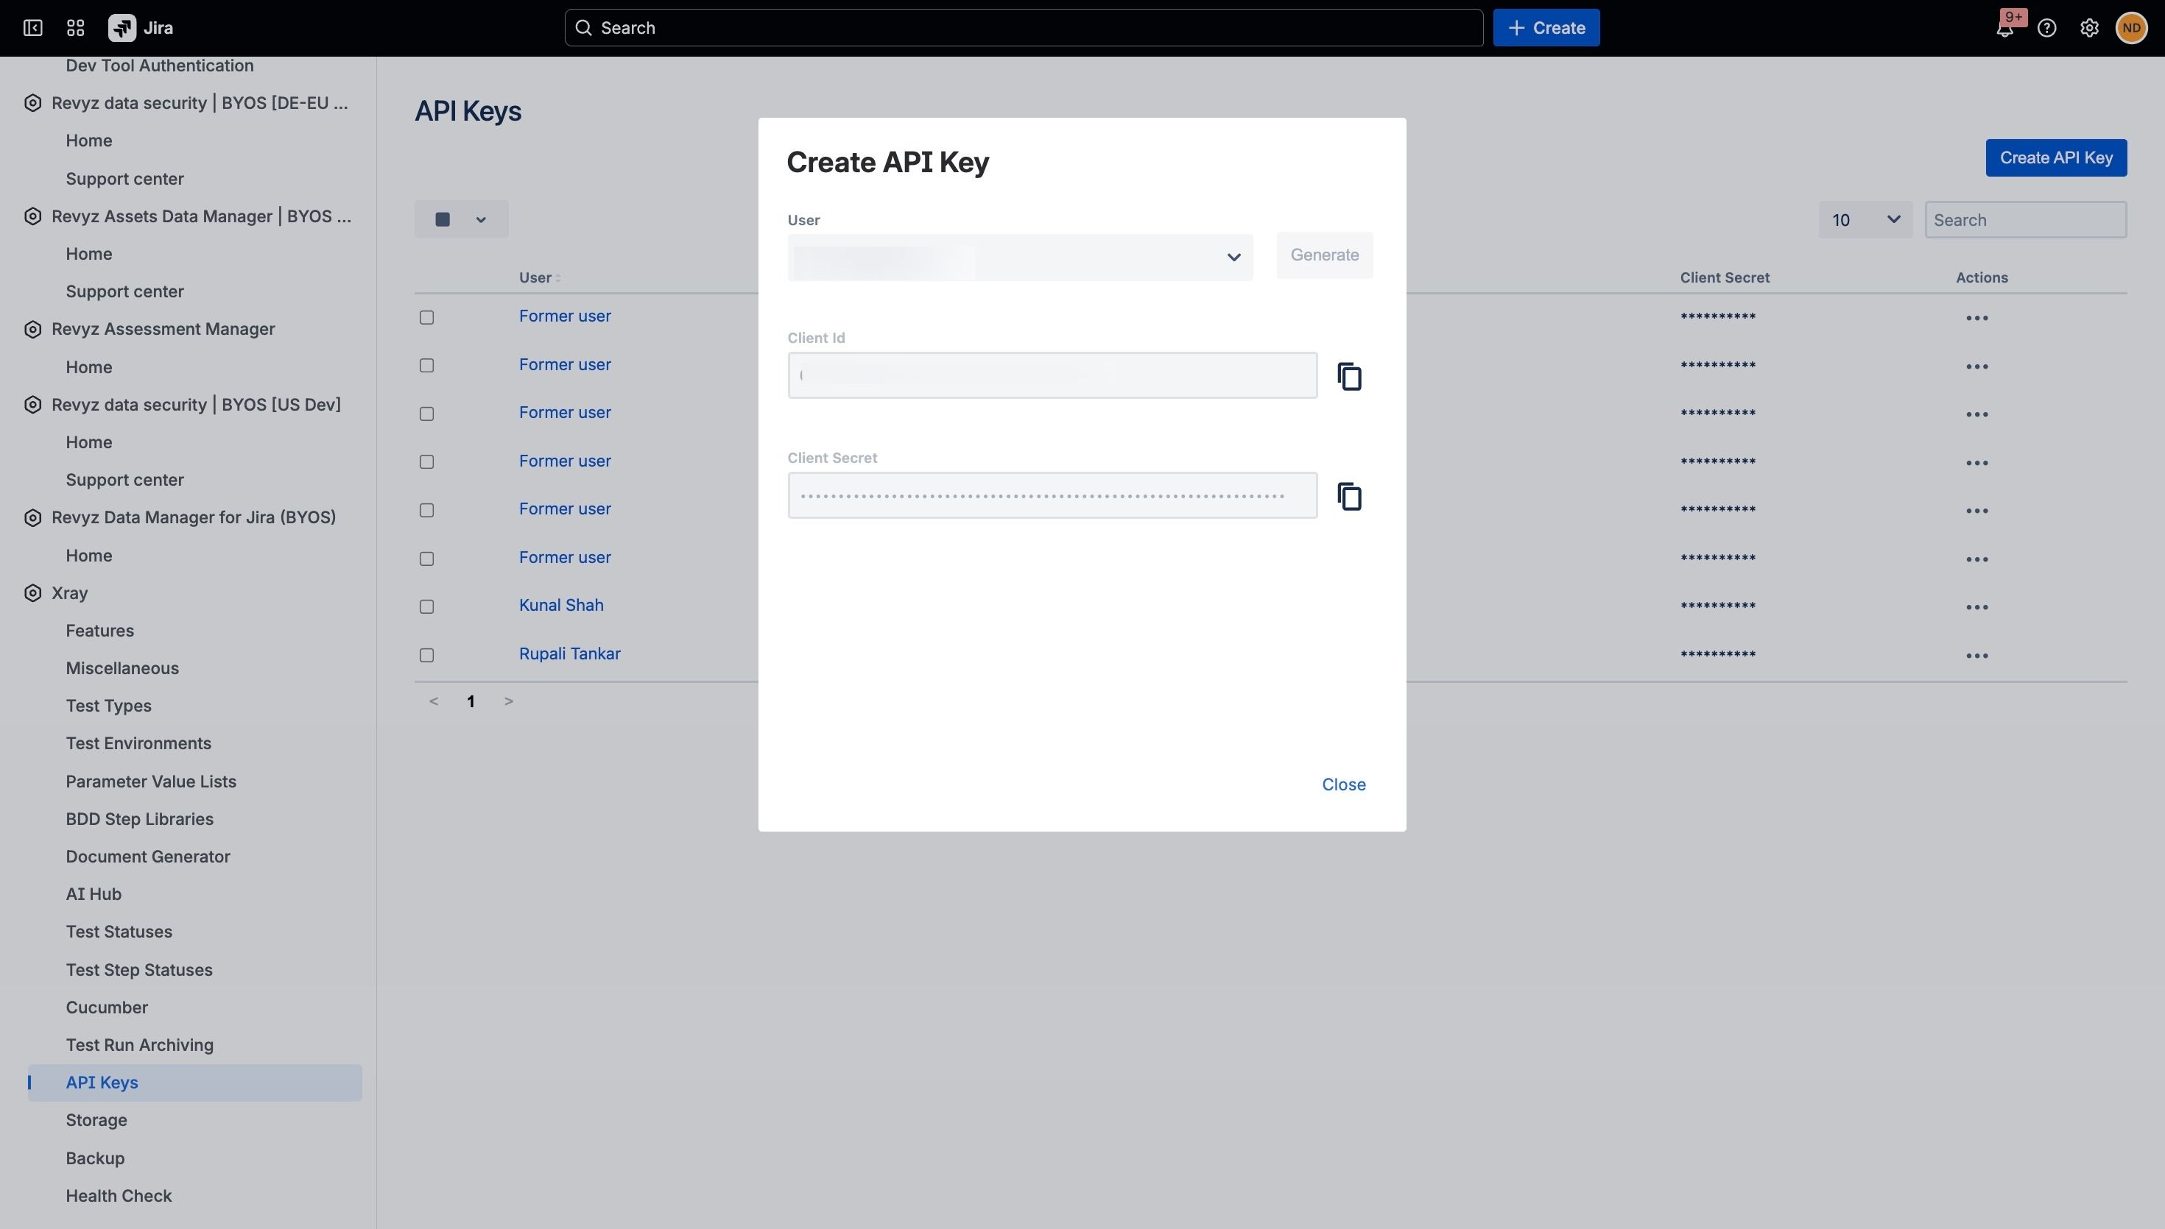Open the settings gear icon
Viewport: 2165px width, 1229px height.
click(x=2089, y=28)
